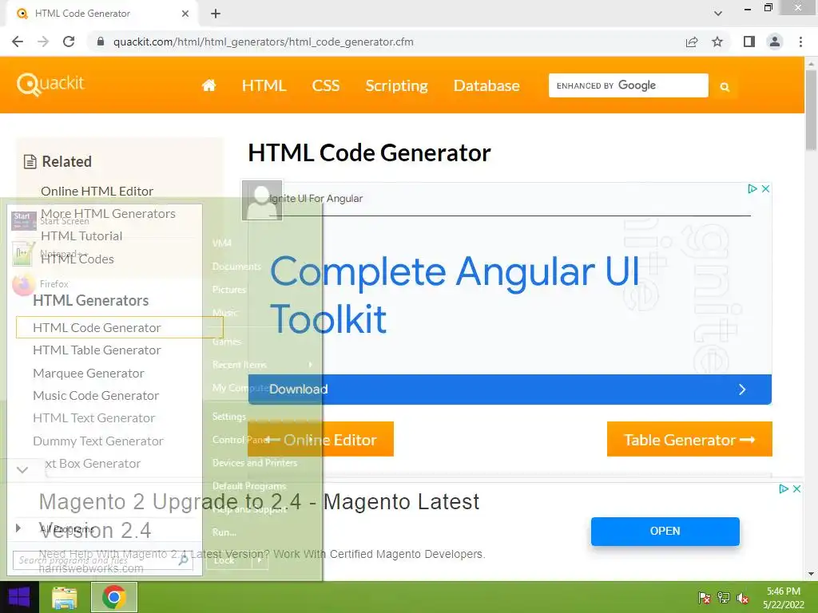
Task: Close the Angular UI Toolkit ad
Action: (765, 188)
